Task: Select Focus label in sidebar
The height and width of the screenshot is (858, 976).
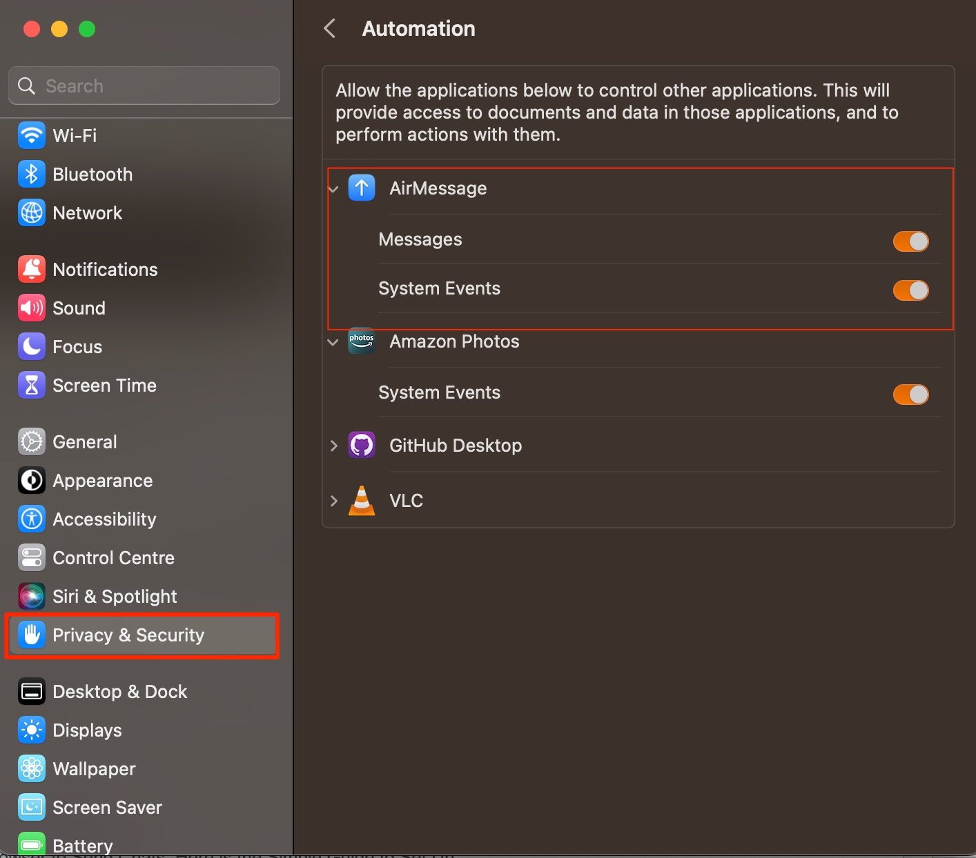Action: coord(77,346)
